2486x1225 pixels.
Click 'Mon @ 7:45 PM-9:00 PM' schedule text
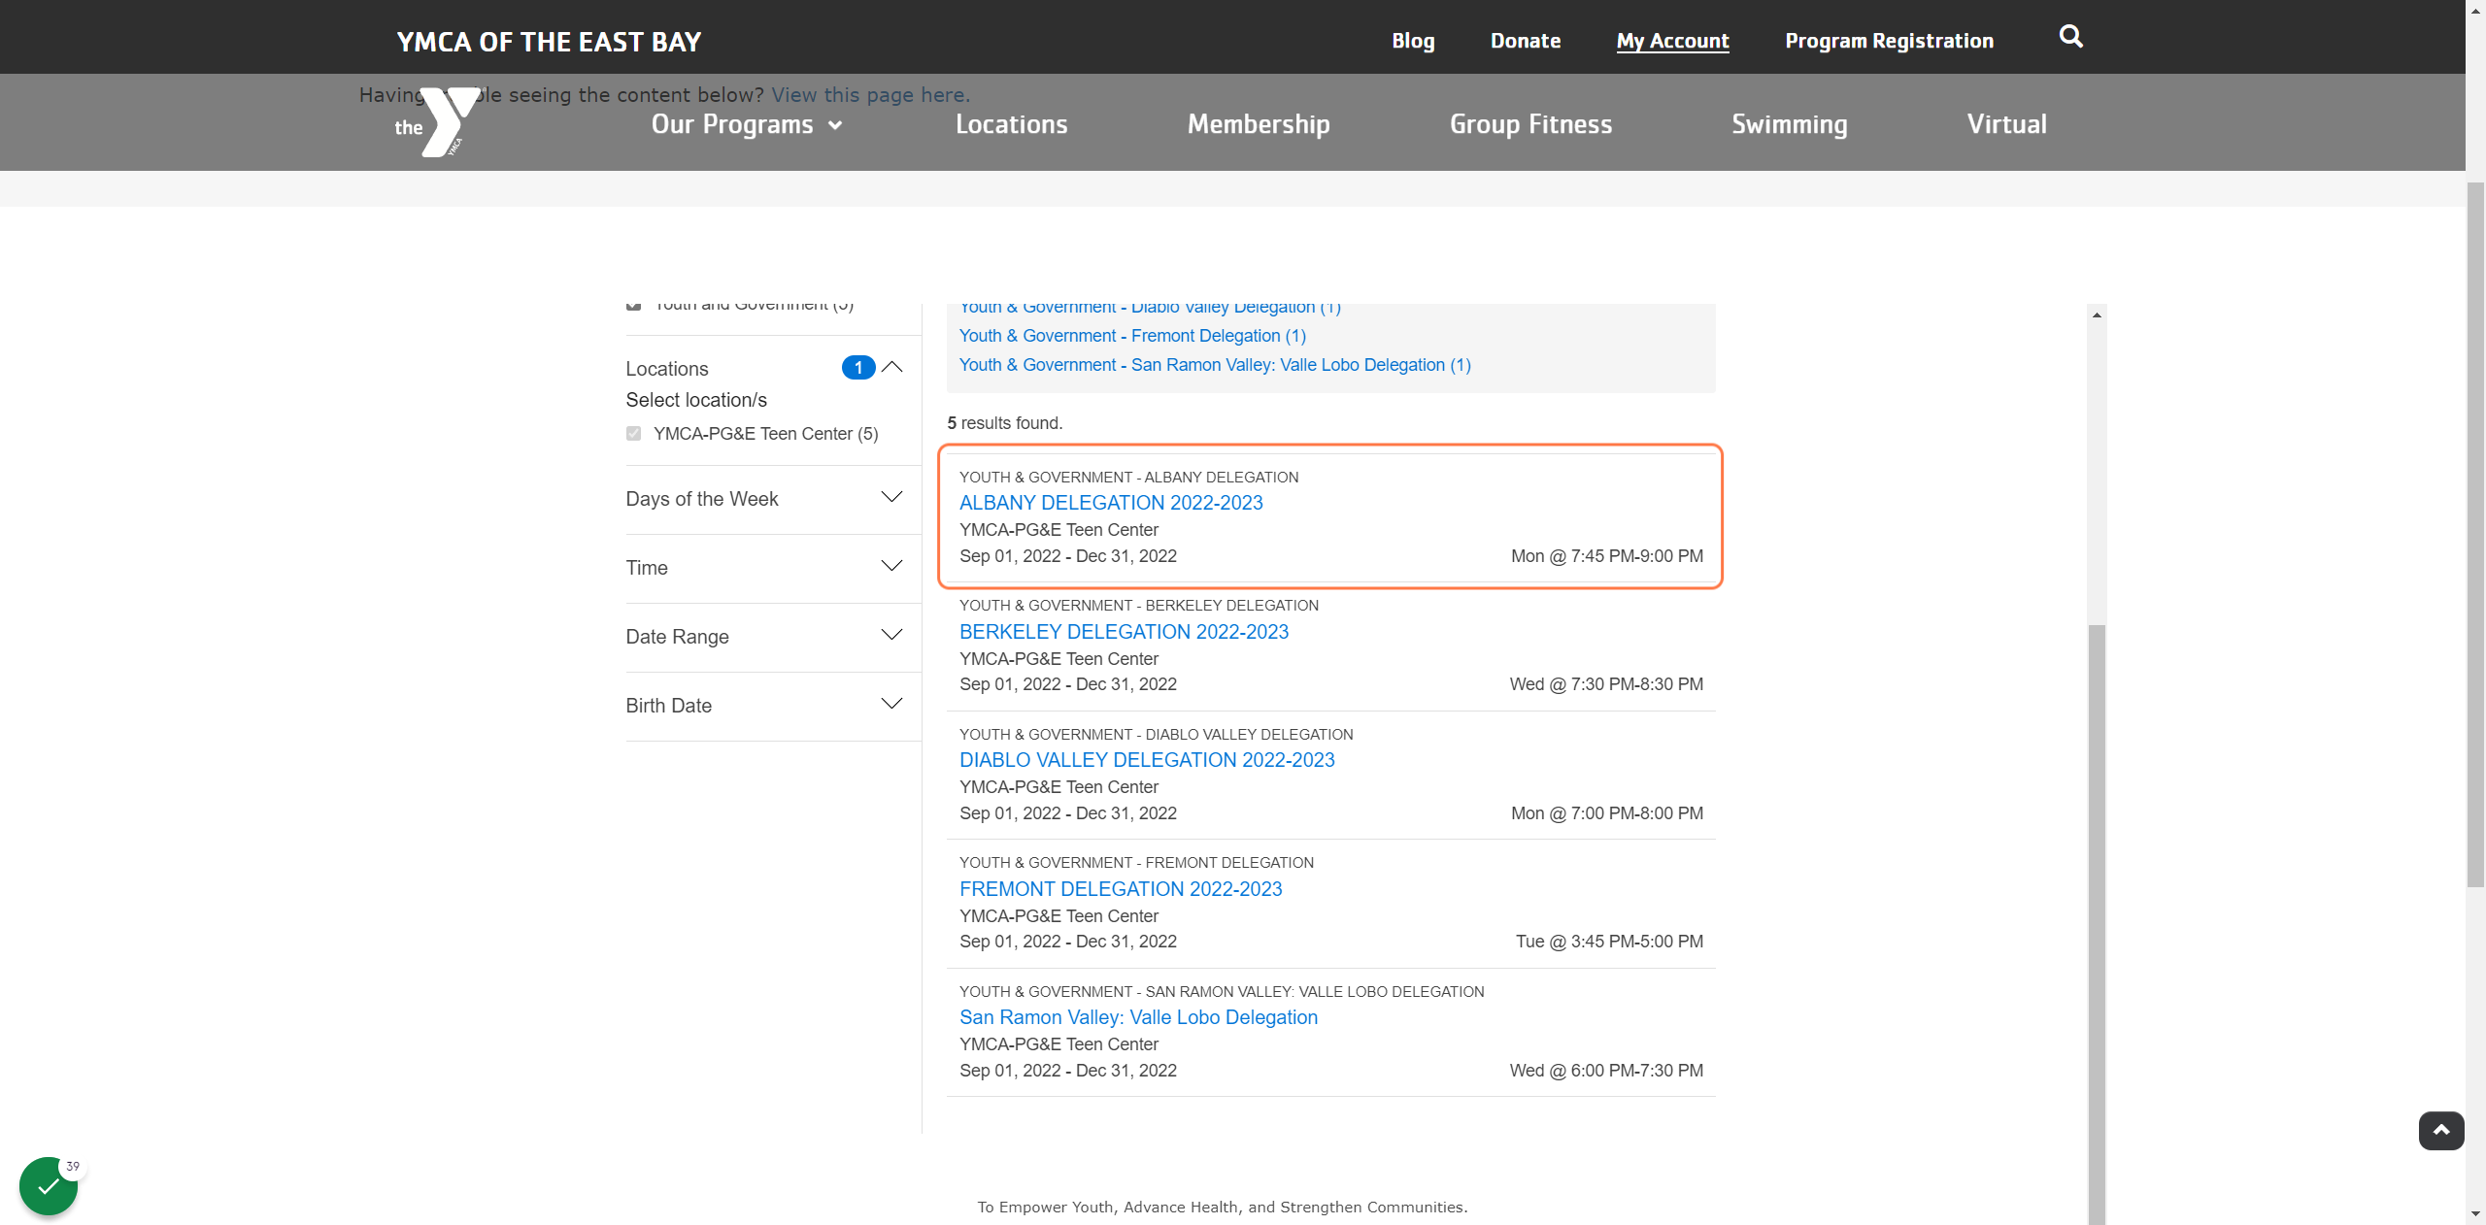click(x=1606, y=556)
